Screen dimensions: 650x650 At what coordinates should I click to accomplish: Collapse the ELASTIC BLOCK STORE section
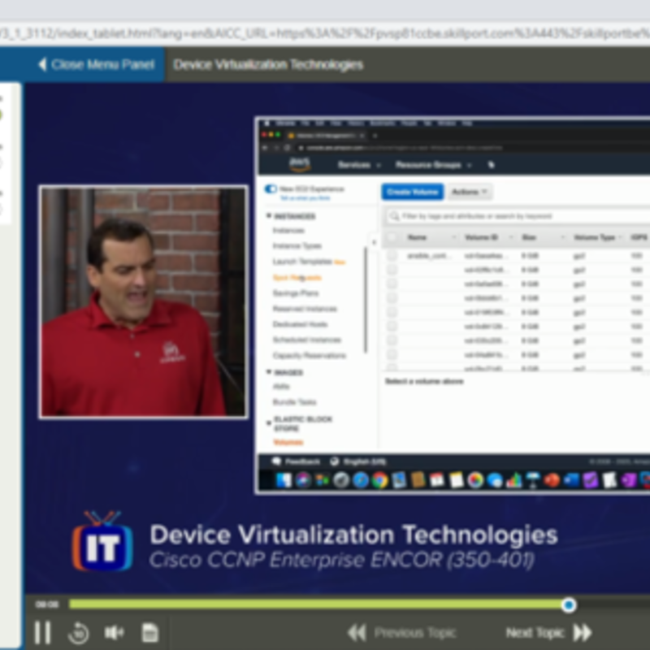269,422
